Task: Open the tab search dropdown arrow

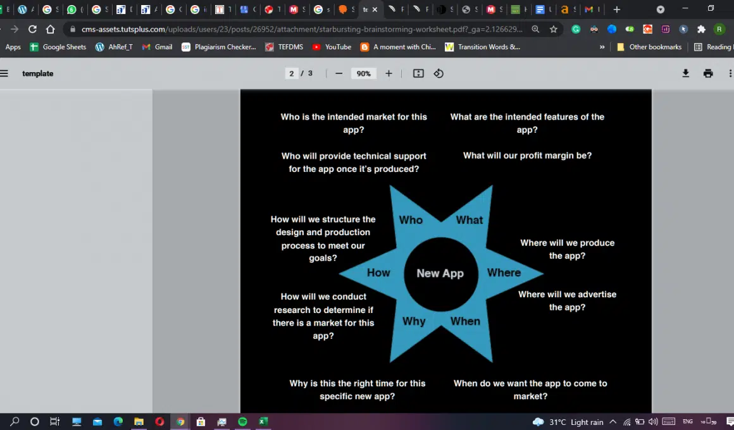Action: 661,9
